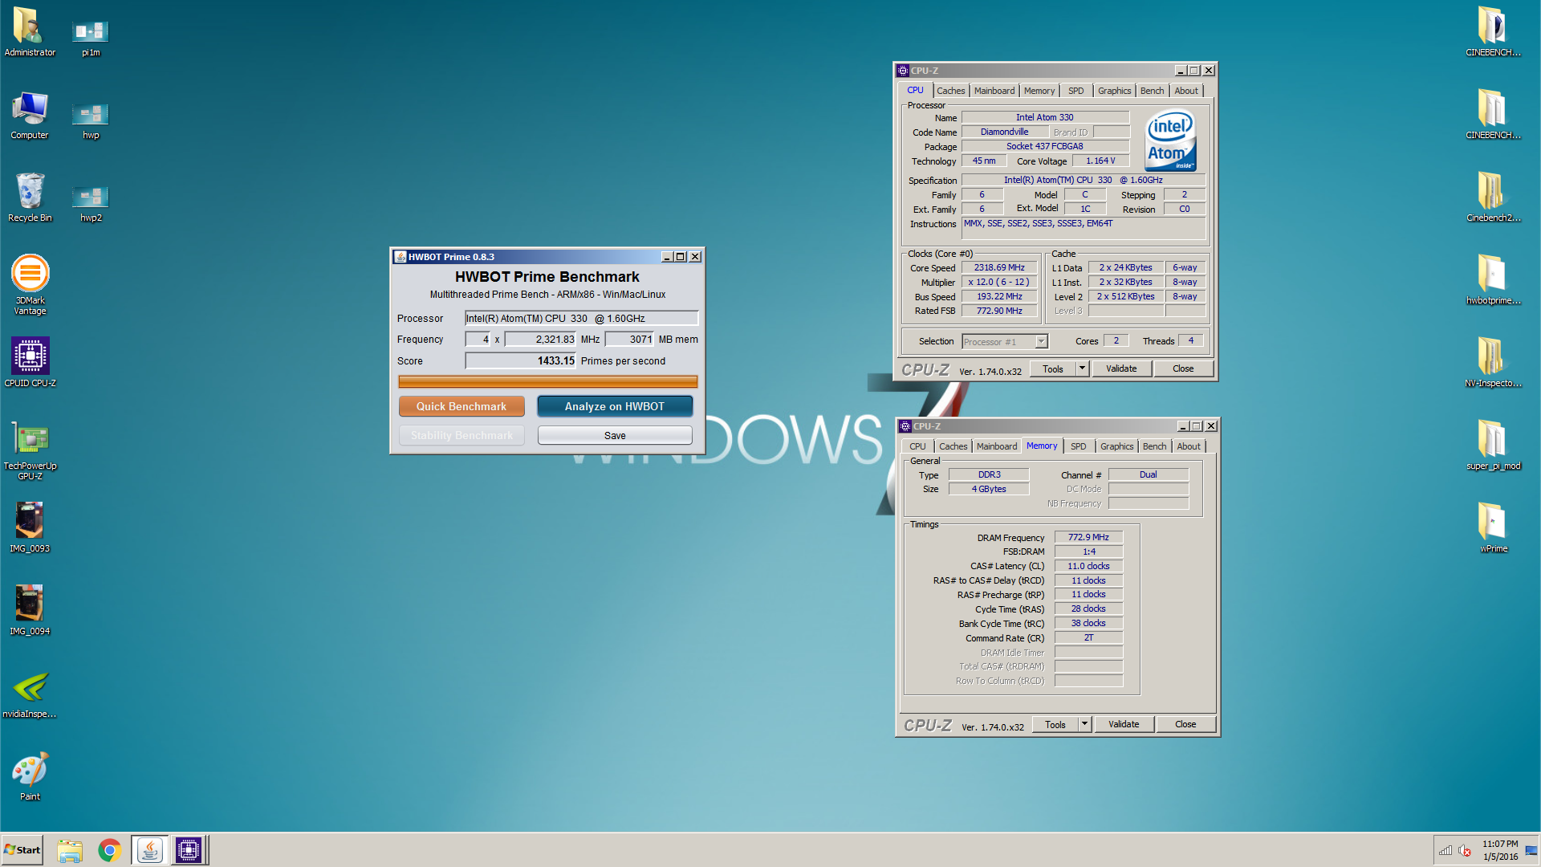Click the Start button on taskbar

[x=22, y=850]
